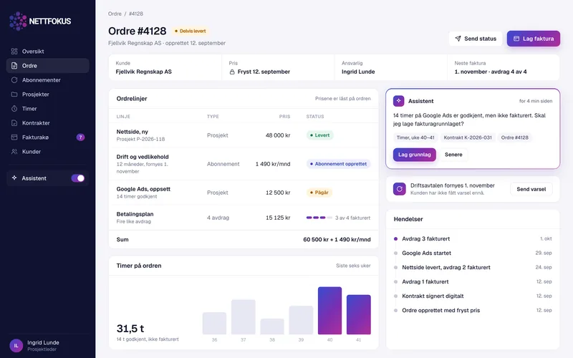Click the invoice icon on Lag faktura
Screen dimensions: 573x358
click(516, 39)
